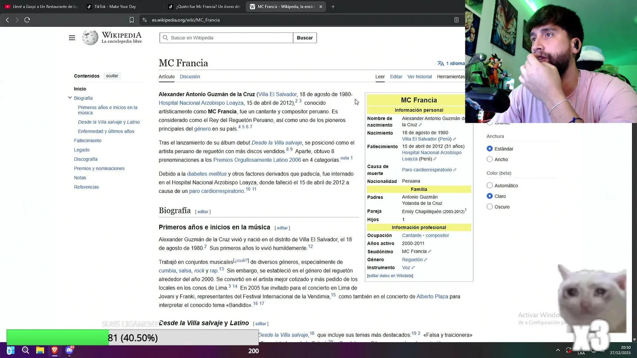Screen dimensions: 637x358
Task: Click pencil icon beside Reguetón in infobox
Action: (x=425, y=260)
